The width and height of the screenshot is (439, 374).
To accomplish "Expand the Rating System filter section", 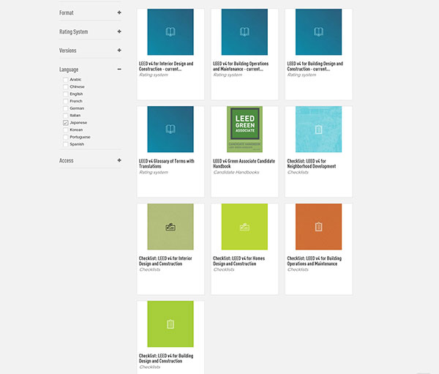I will pyautogui.click(x=119, y=31).
